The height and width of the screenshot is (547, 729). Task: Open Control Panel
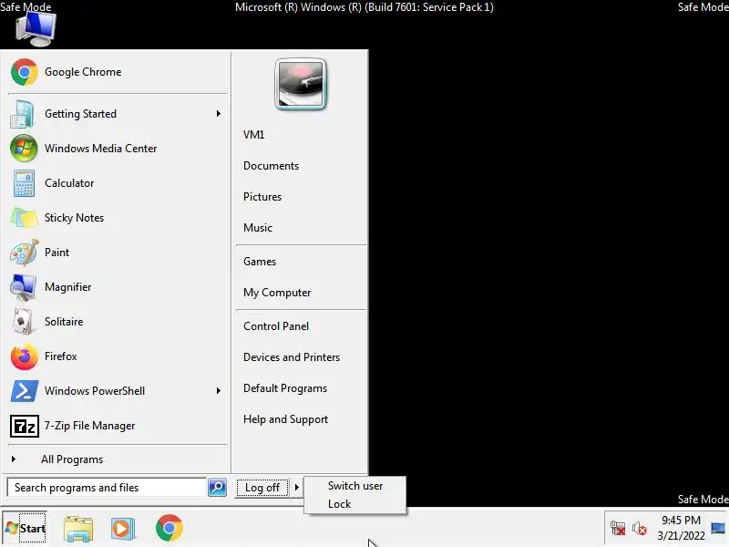(276, 326)
